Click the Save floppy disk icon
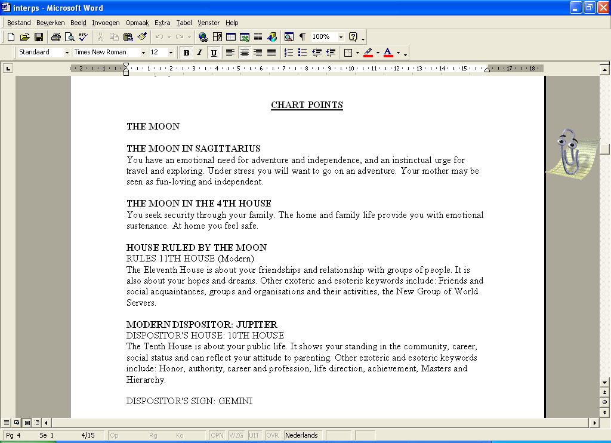Screen dimensions: 611x443 (x=39, y=37)
